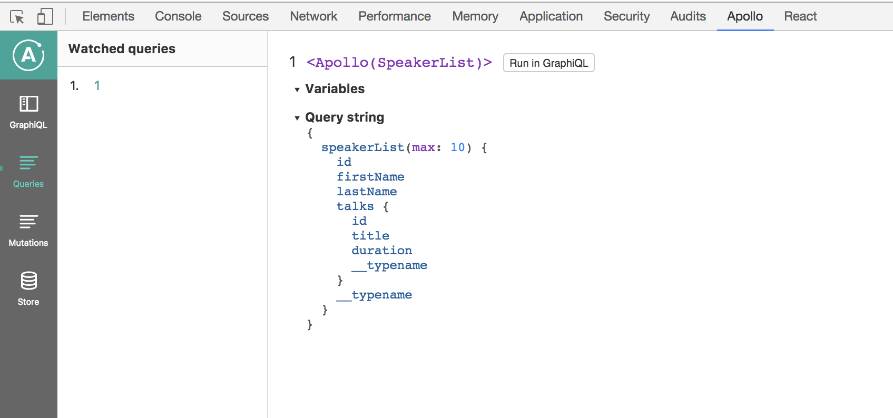Screen dimensions: 893x418
Task: Click the Variables section label
Action: click(335, 88)
